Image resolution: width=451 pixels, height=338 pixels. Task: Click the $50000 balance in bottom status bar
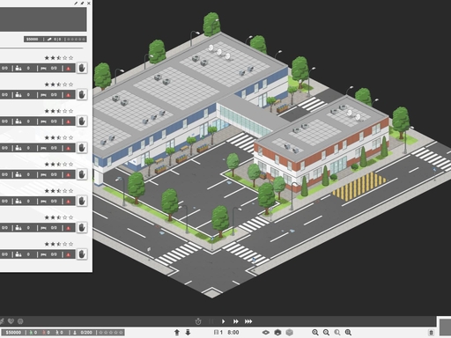click(x=13, y=333)
